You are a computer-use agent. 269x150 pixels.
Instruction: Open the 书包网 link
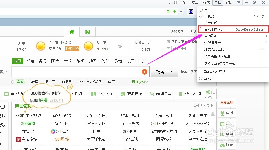(x=33, y=82)
